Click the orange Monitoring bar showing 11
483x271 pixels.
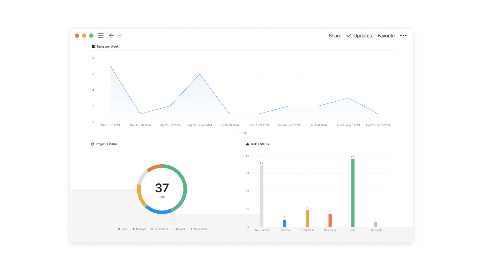pyautogui.click(x=330, y=220)
